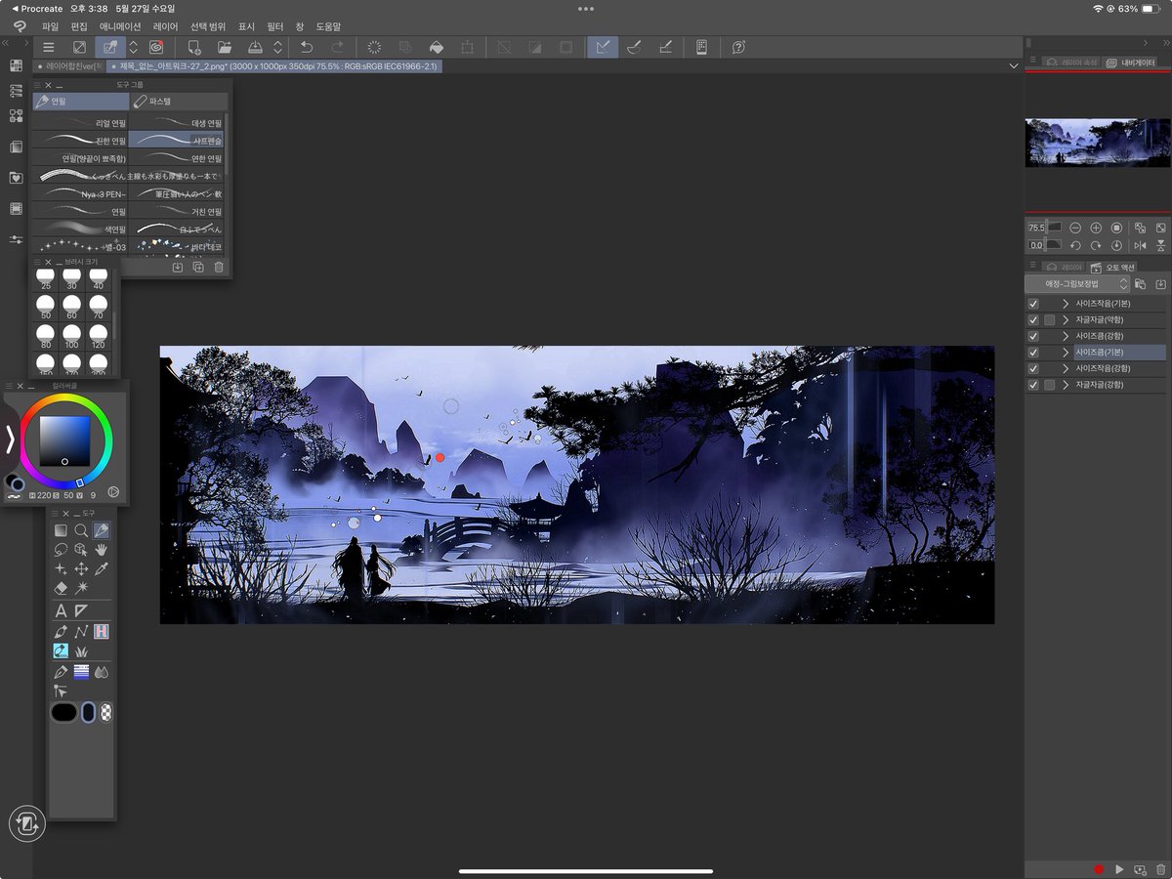Switch to the 레이어 속성 panel tab

click(1071, 62)
